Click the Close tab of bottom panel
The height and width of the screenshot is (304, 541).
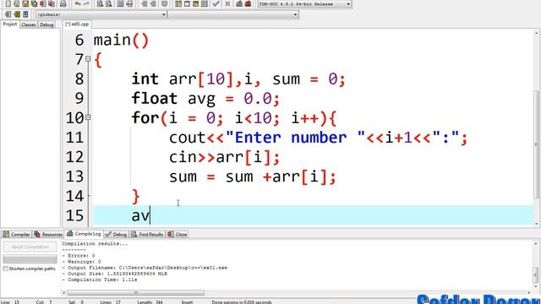click(x=178, y=235)
